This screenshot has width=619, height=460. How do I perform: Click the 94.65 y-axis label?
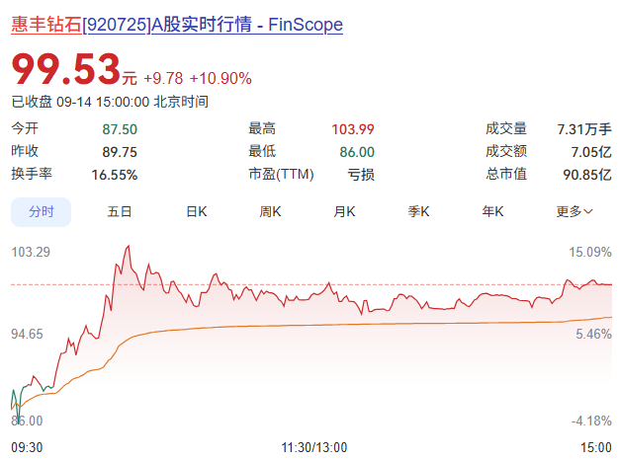[27, 334]
